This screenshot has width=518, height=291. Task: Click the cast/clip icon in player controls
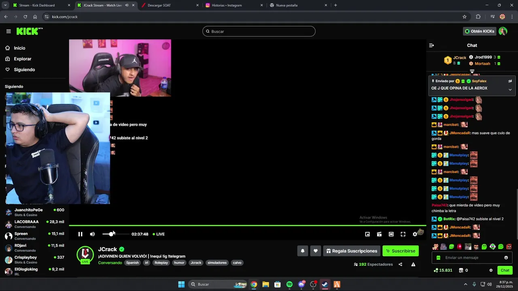pos(379,234)
